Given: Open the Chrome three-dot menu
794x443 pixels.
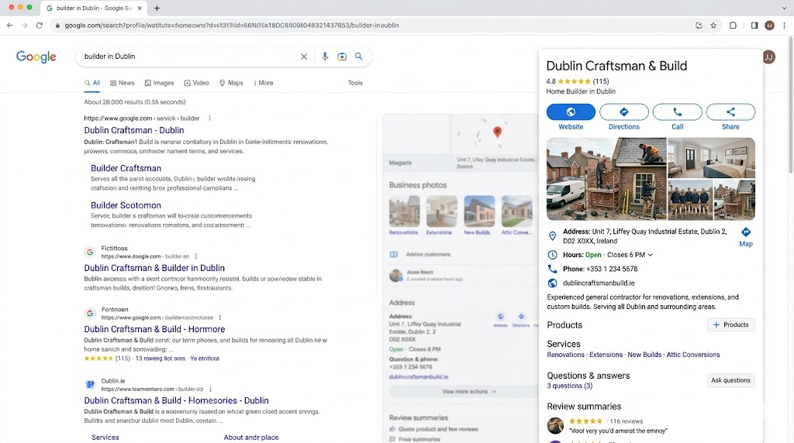Looking at the screenshot, I should [785, 26].
